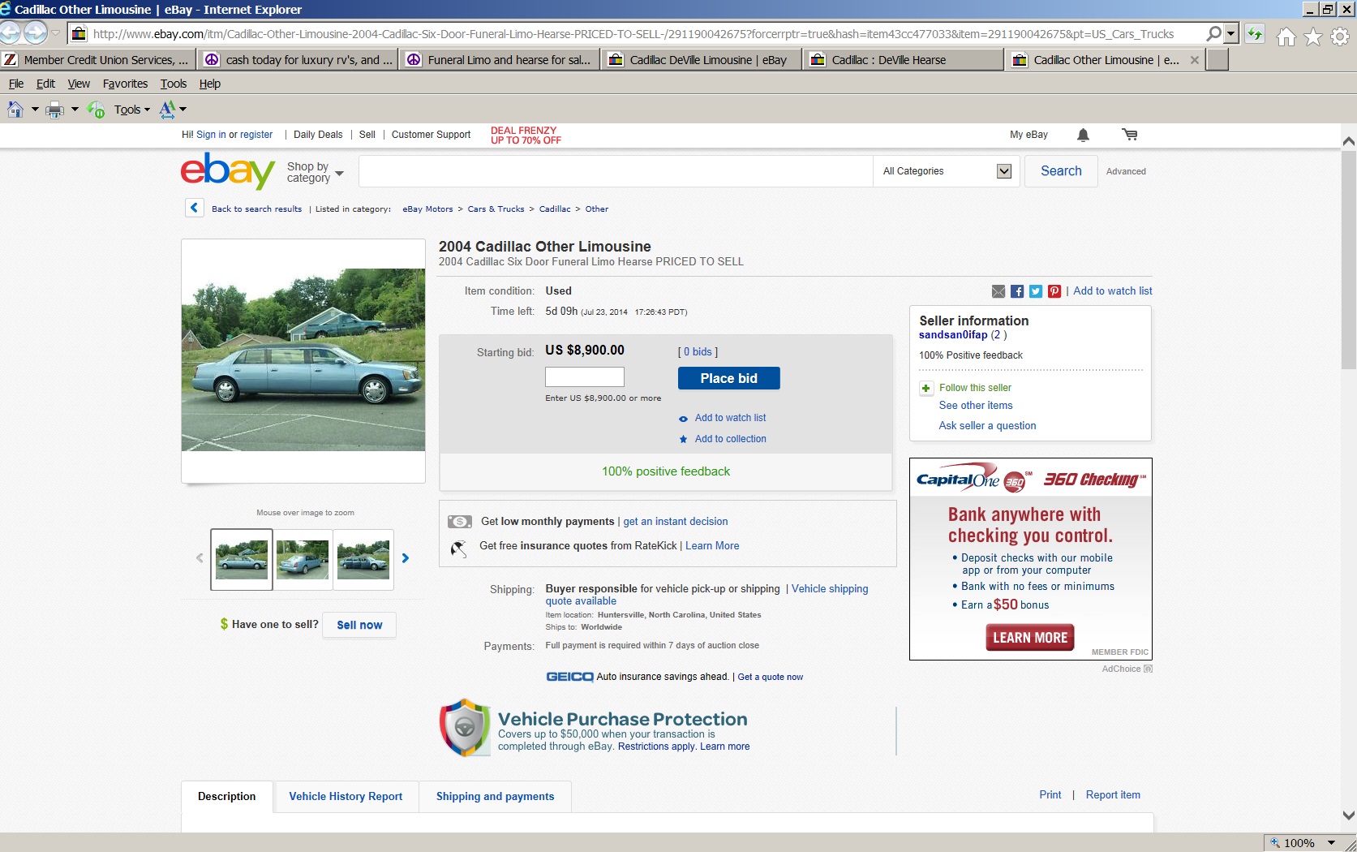This screenshot has width=1357, height=852.
Task: Switch to Cadillac DeVille Limousine eBay tab
Action: coord(701,60)
